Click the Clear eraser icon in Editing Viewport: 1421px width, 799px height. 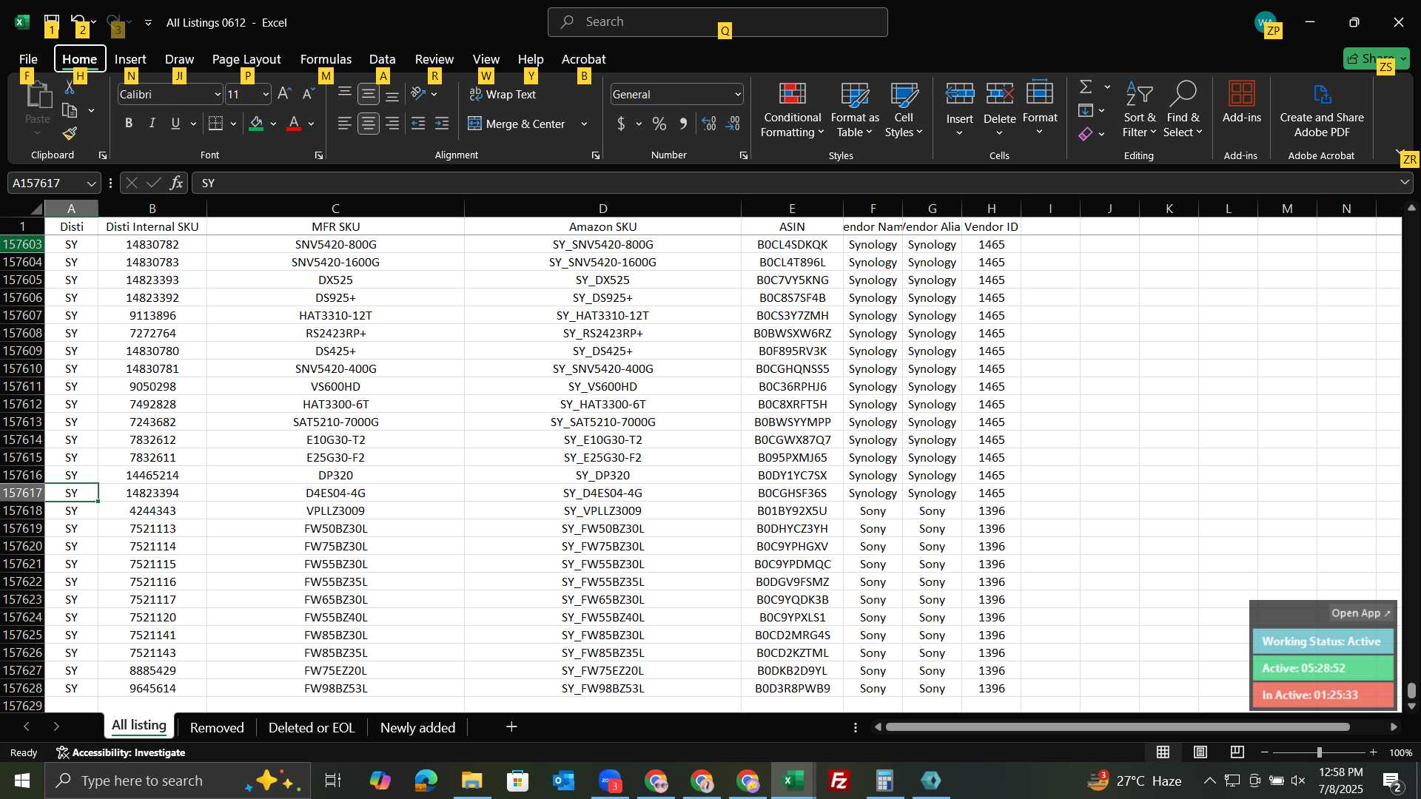pyautogui.click(x=1086, y=134)
